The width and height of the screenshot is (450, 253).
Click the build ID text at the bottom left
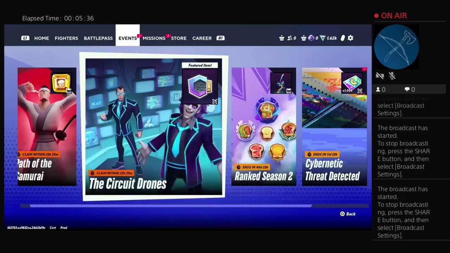point(26,228)
